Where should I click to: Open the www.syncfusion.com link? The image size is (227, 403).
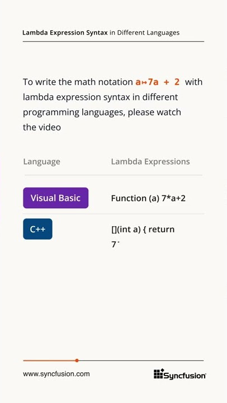(56, 374)
